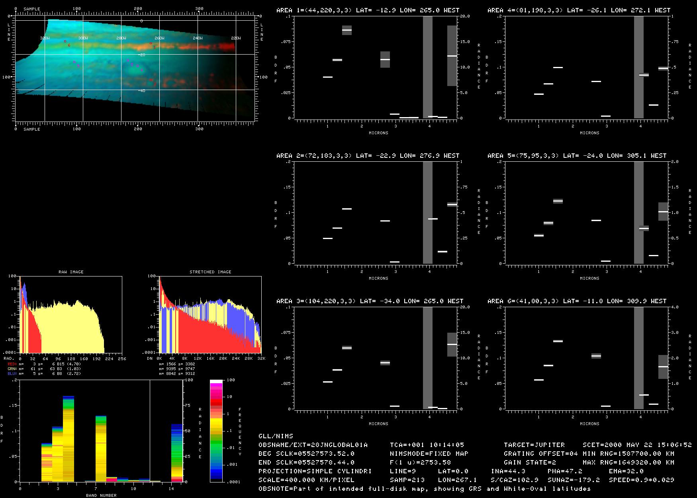The width and height of the screenshot is (697, 498).
Task: Select the red area 6 marker on Jupiter map
Action: [65, 41]
